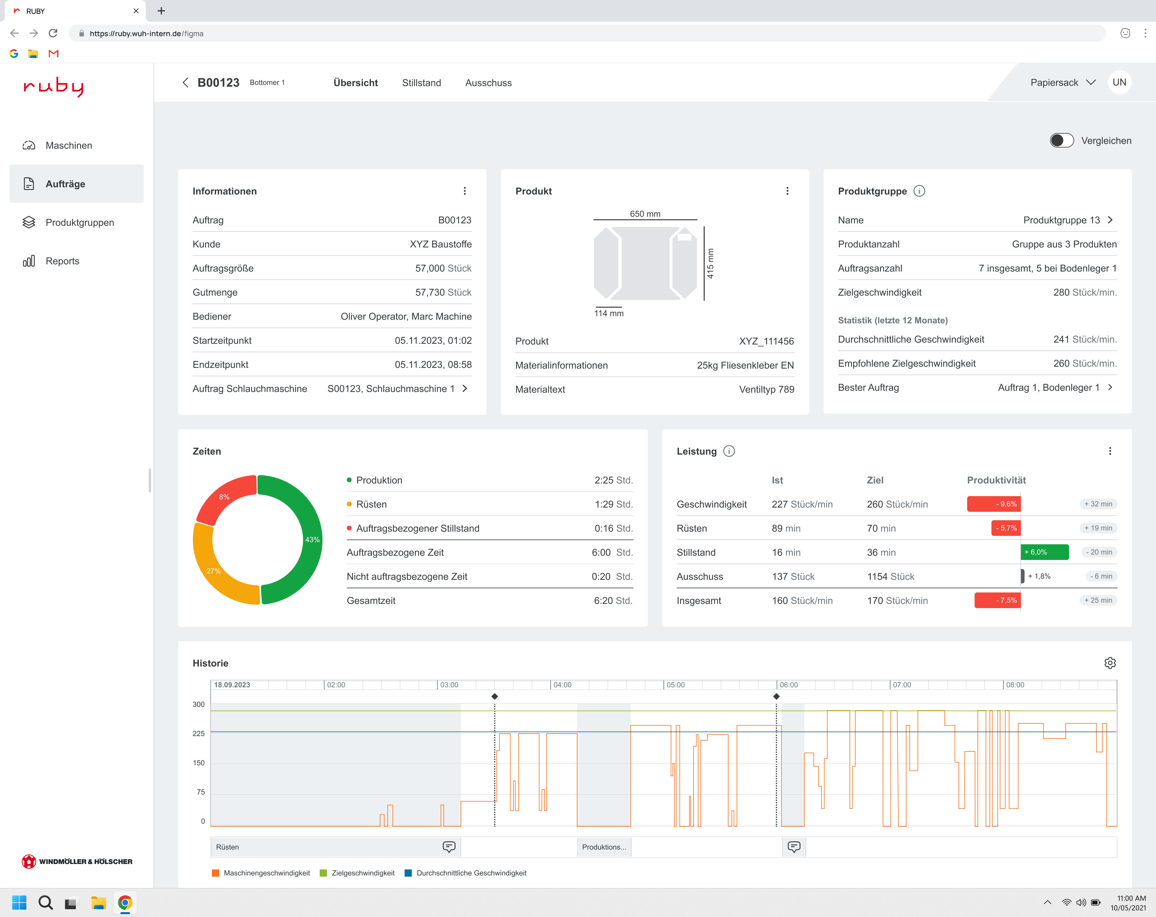Expand the Bester Auftrag row chevron
This screenshot has height=917, width=1156.
pos(1110,387)
